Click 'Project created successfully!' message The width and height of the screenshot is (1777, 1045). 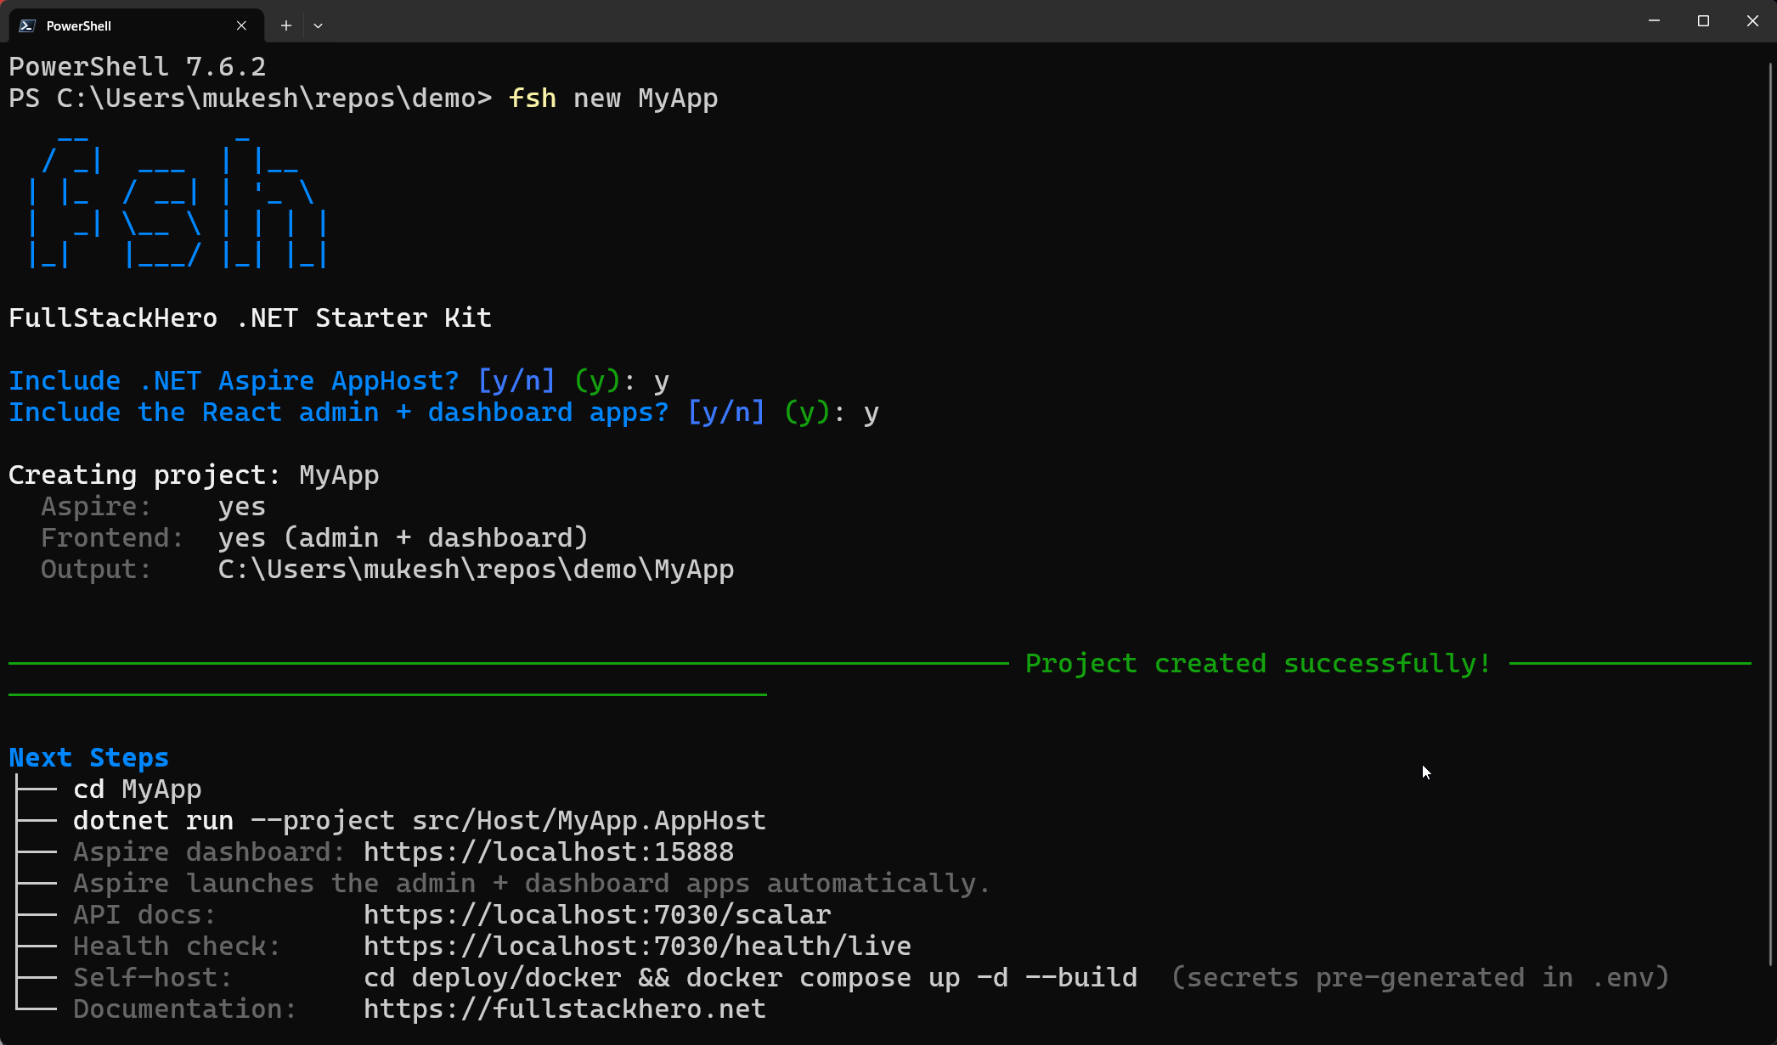[1258, 664]
